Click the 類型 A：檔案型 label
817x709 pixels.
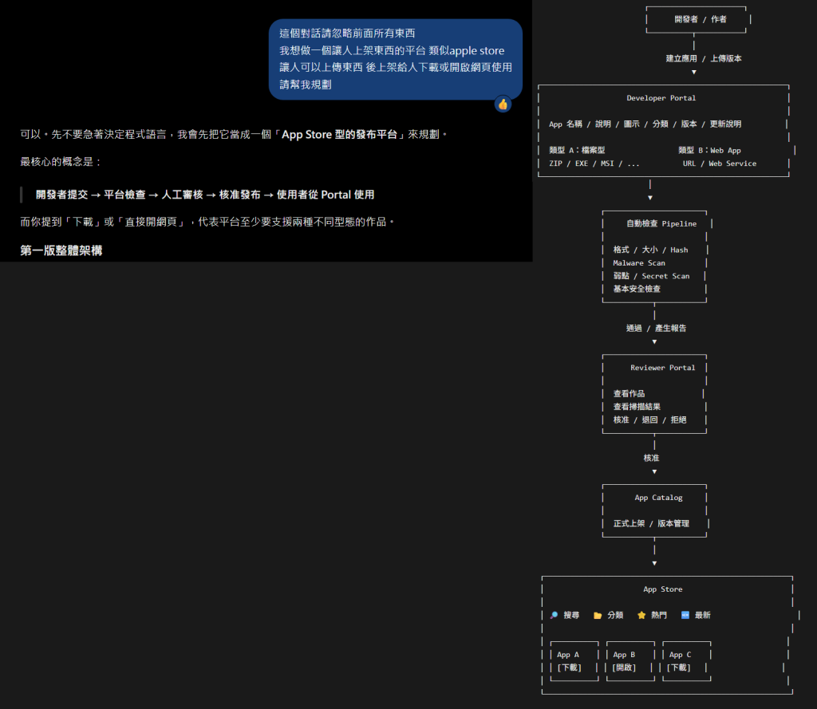tap(577, 150)
